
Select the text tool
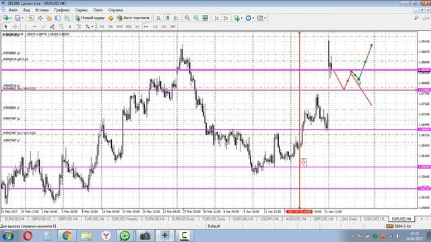pos(70,27)
